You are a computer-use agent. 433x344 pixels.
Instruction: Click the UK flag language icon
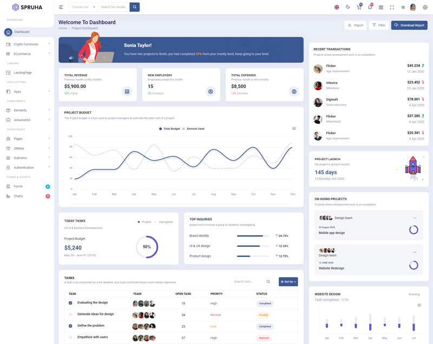(x=337, y=7)
